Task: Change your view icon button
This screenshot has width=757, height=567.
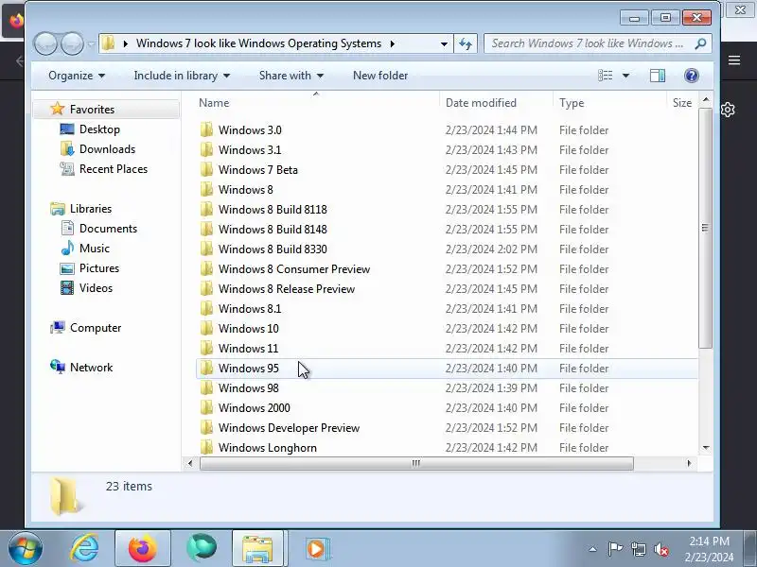Action: pos(606,76)
